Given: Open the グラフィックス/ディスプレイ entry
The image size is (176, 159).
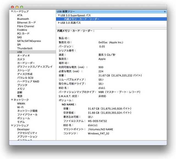Looking at the screenshot, I should pos(35,67).
